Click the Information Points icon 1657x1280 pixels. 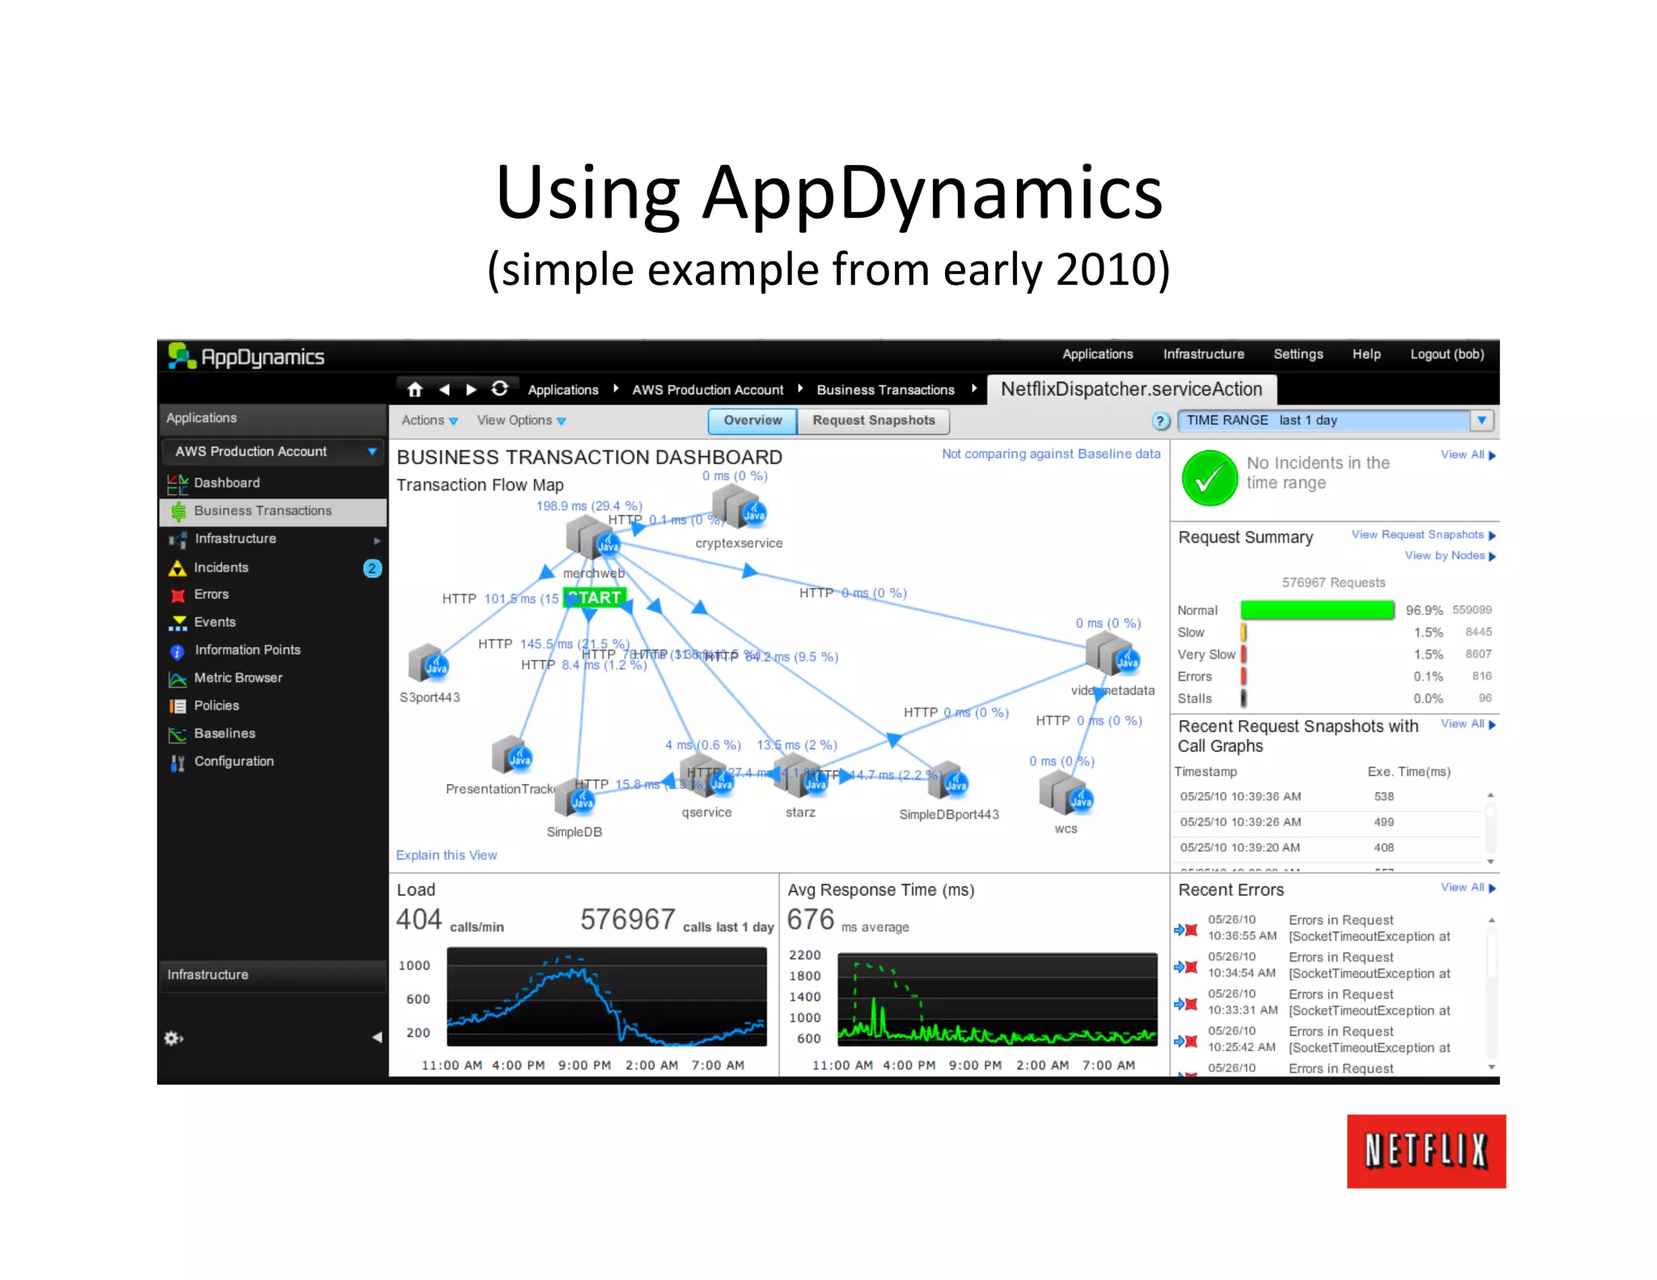click(x=177, y=651)
